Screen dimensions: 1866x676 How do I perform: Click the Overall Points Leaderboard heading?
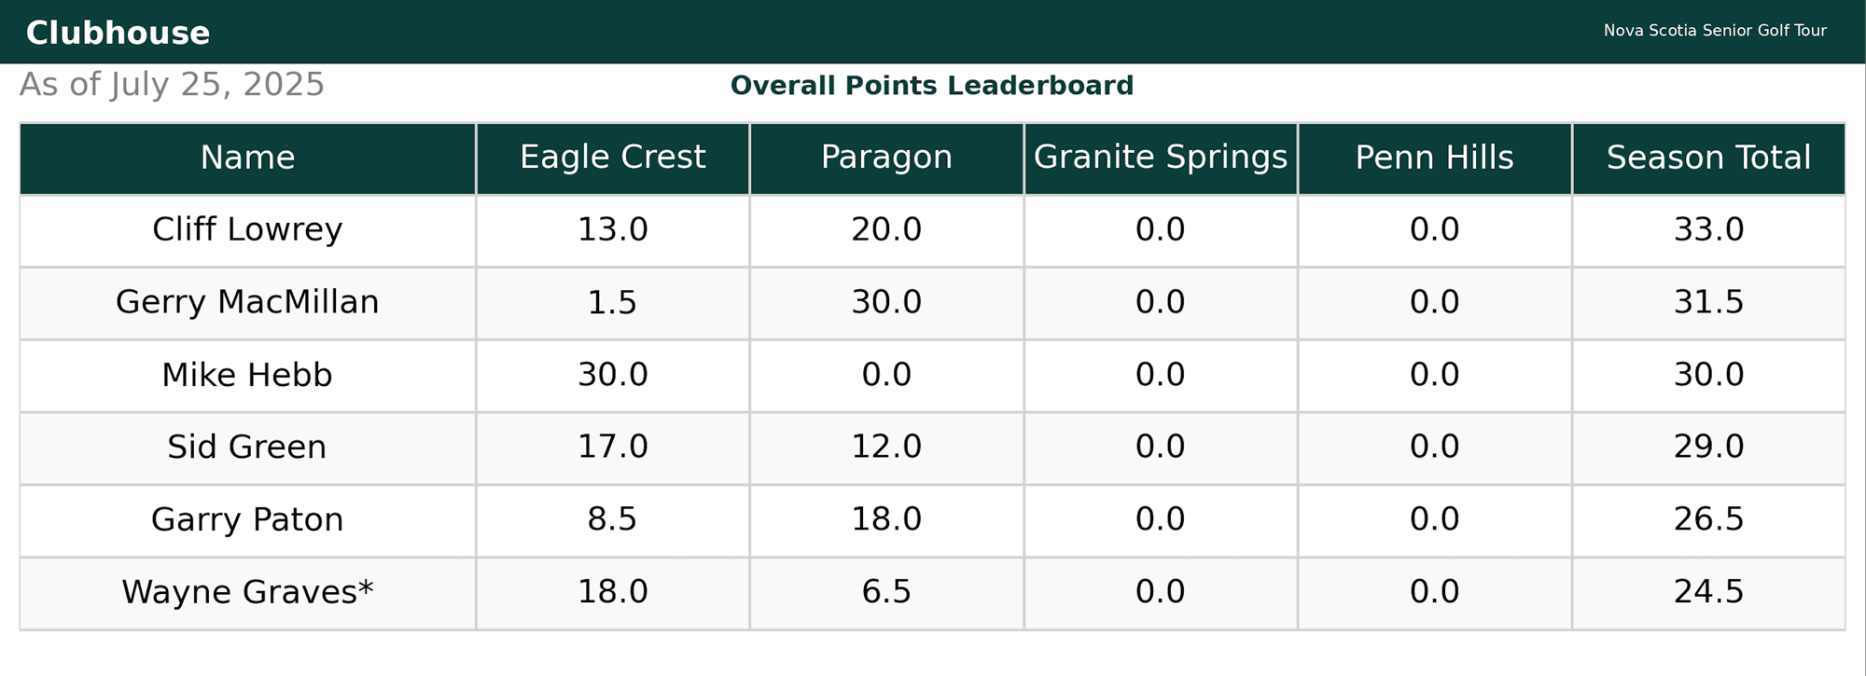(x=932, y=86)
